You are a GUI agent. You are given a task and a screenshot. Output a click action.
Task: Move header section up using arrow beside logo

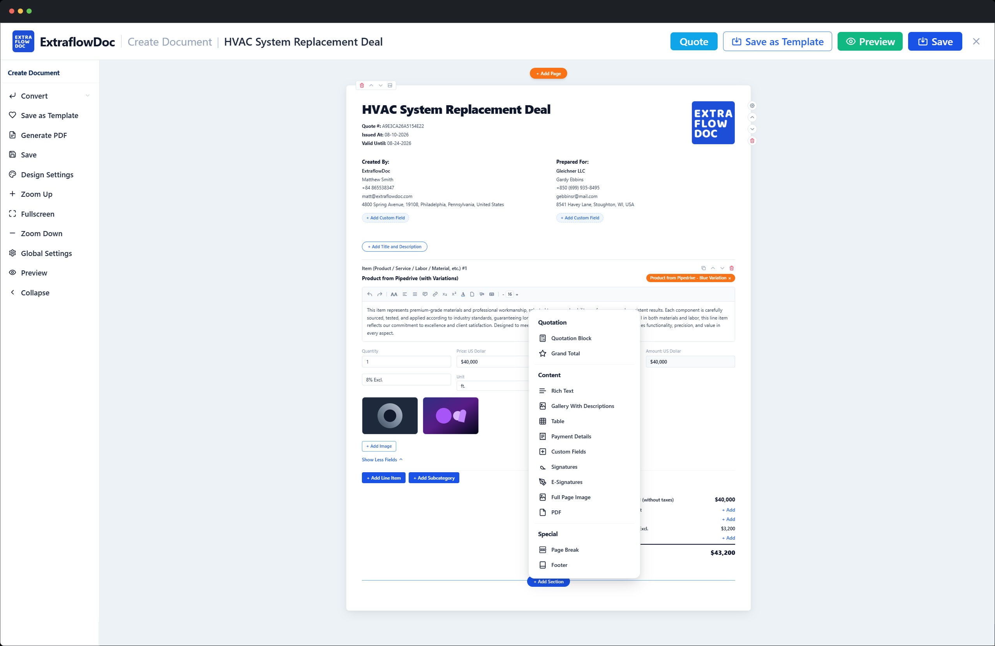(x=752, y=118)
